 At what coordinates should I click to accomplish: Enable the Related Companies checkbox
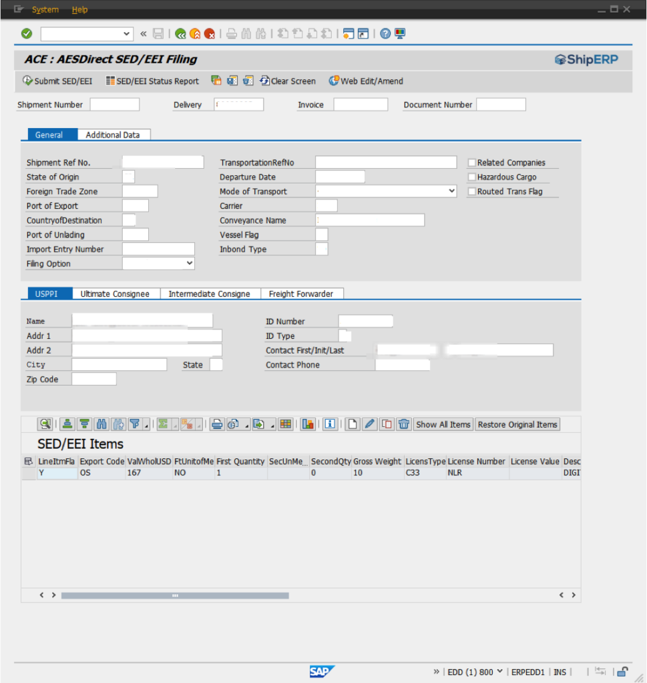pos(472,163)
